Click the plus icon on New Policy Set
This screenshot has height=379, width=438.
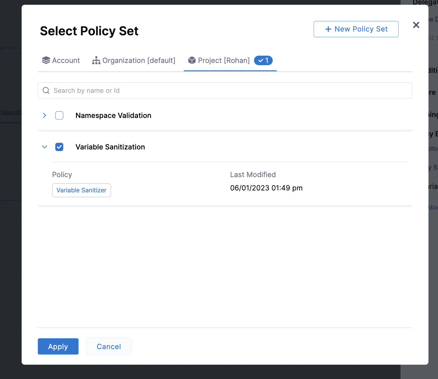click(328, 29)
